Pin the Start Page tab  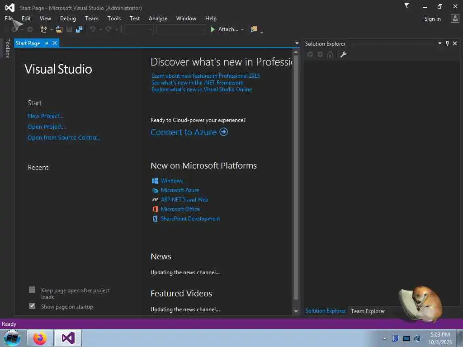47,43
